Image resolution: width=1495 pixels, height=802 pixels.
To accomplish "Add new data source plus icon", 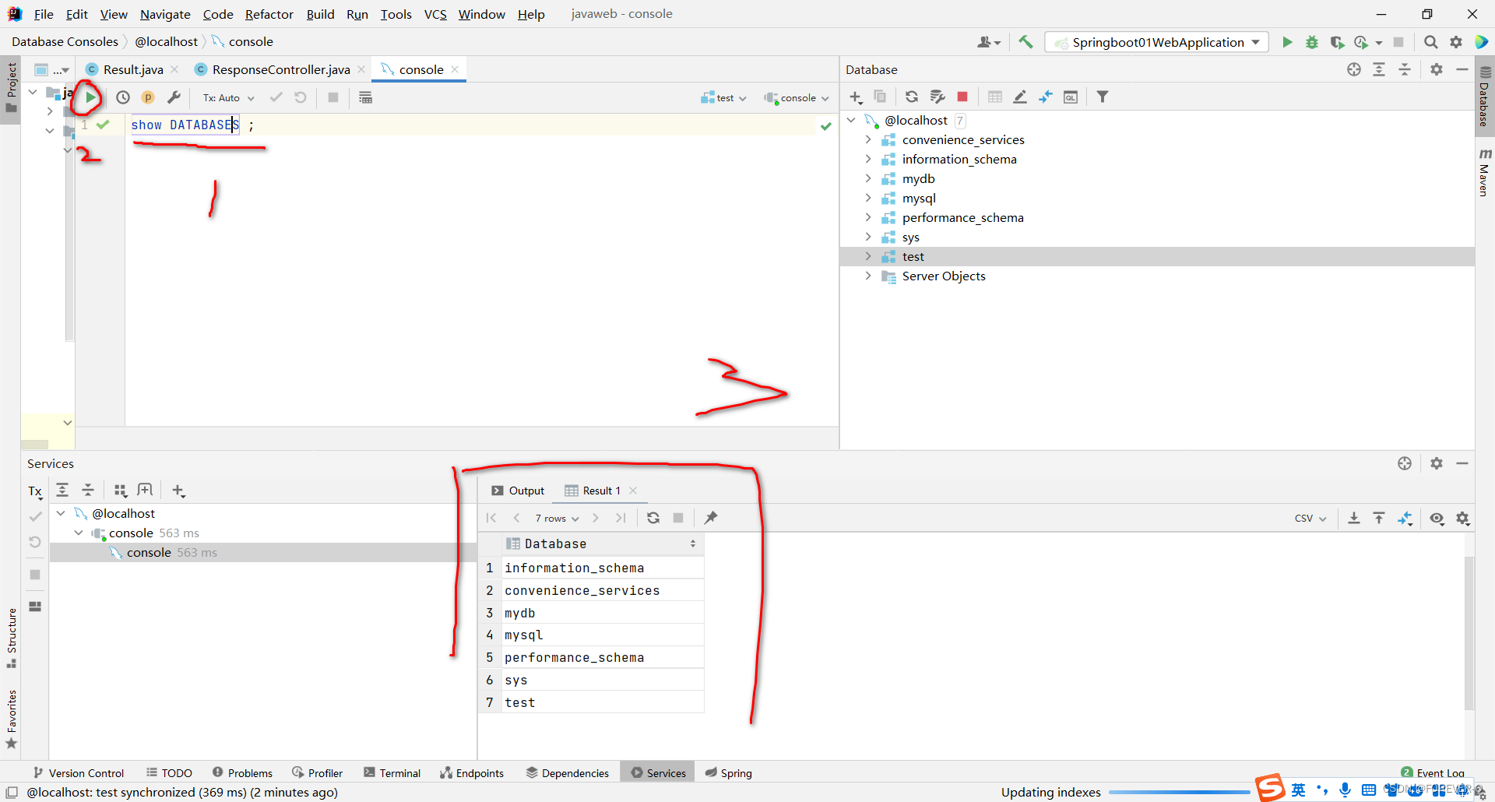I will [x=856, y=97].
